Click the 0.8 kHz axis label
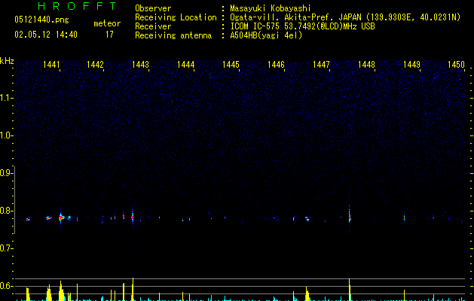This screenshot has height=301, width=474. [x=6, y=211]
